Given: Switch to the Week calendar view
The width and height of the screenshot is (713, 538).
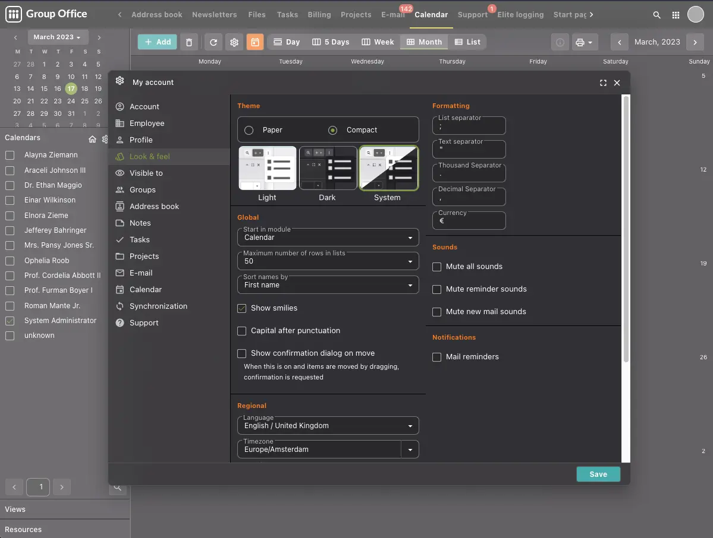Looking at the screenshot, I should coord(378,42).
